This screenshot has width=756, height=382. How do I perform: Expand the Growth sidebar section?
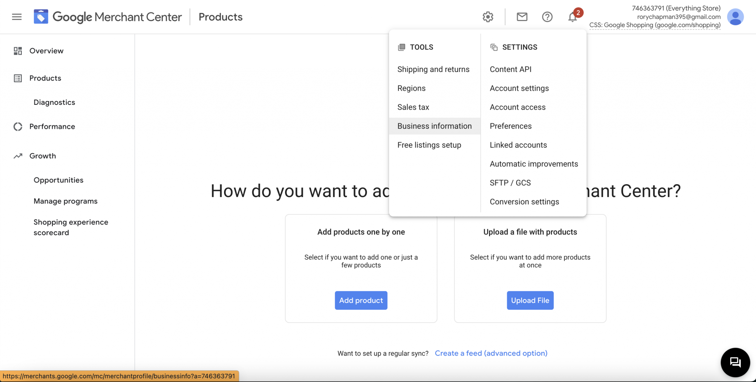point(42,156)
